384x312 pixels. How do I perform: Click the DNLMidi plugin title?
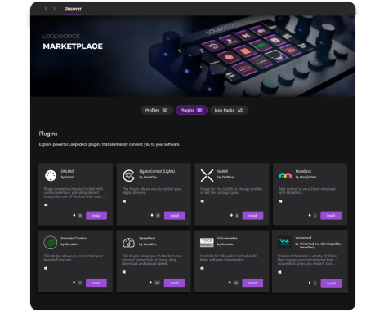[68, 171]
